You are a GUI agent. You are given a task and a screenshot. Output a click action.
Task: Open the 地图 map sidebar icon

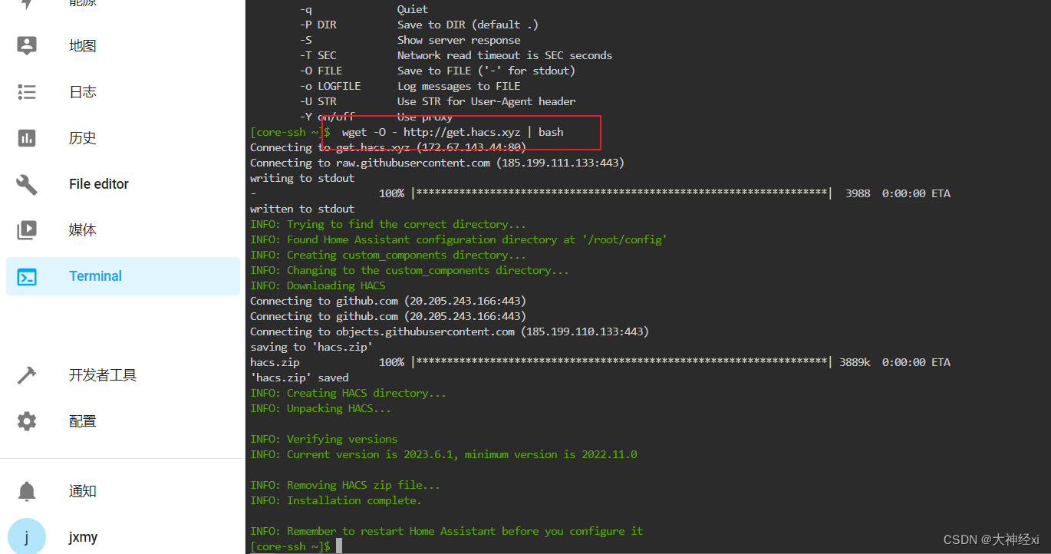[x=27, y=46]
